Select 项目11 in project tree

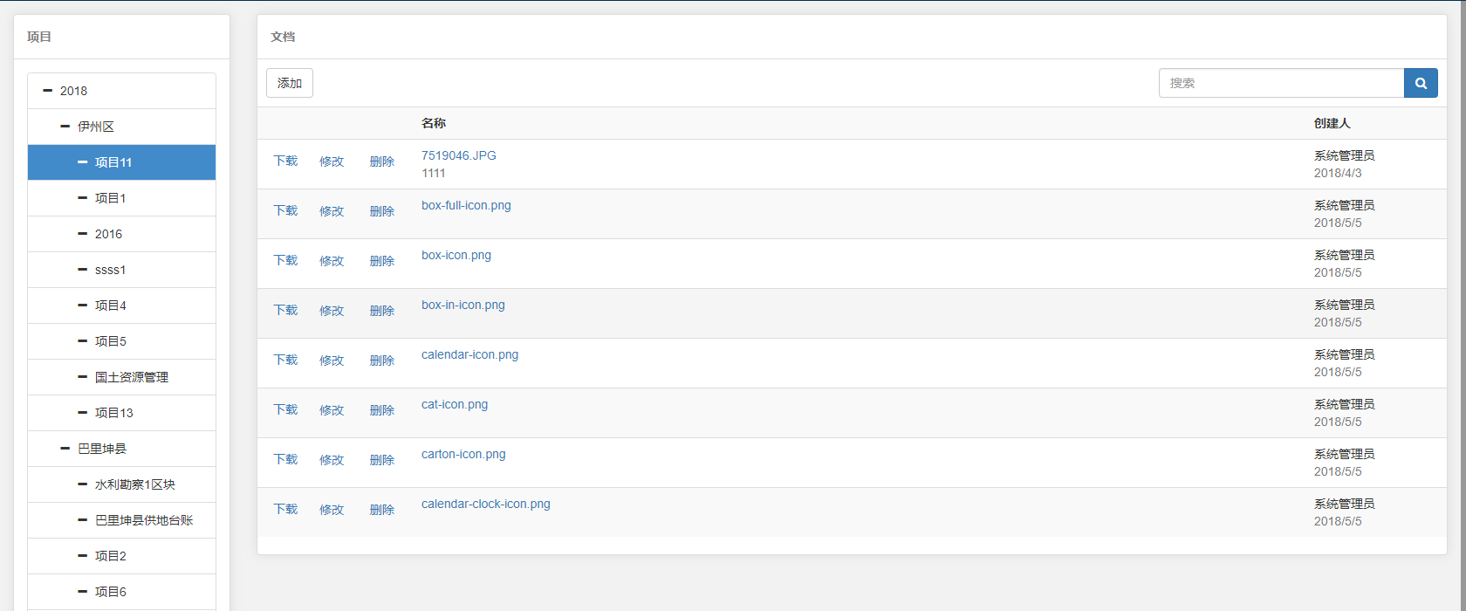tap(113, 162)
